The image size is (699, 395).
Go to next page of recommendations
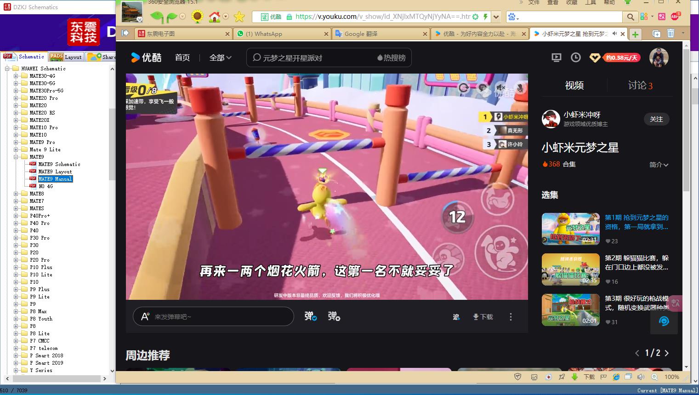(x=667, y=353)
